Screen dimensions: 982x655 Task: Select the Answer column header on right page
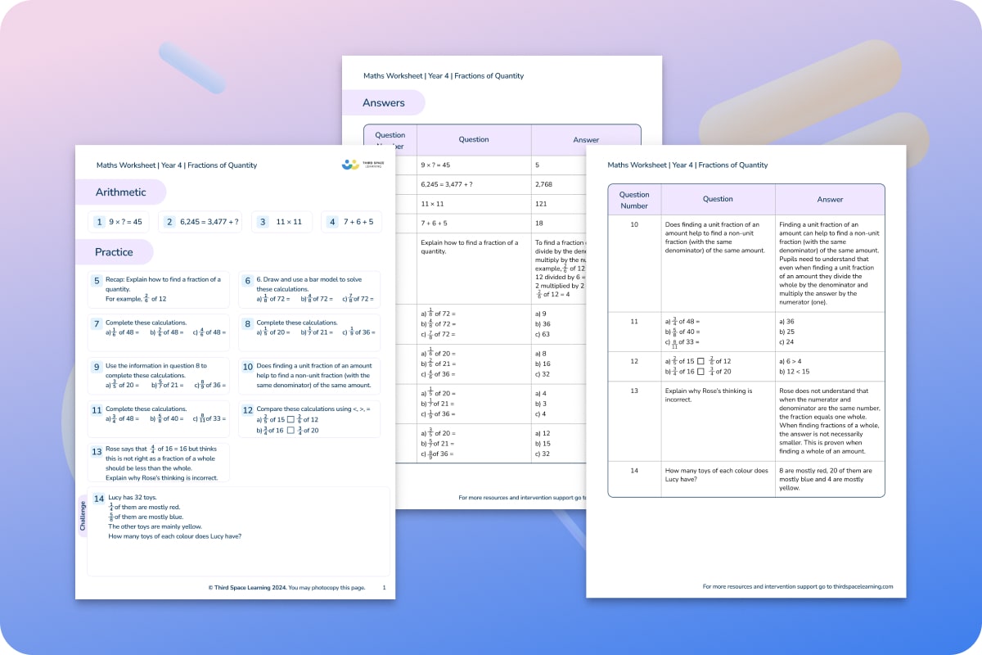tap(830, 199)
